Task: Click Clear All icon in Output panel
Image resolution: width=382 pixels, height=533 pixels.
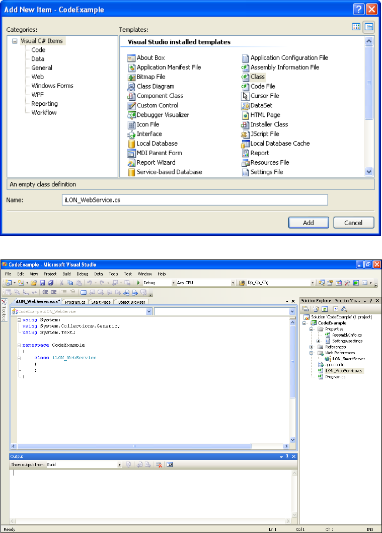Action: pos(159,464)
